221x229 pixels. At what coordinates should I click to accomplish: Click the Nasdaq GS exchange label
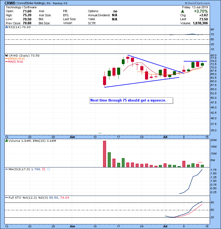60,3
